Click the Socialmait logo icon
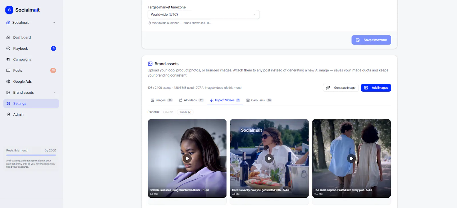Image resolution: width=457 pixels, height=208 pixels. (9, 10)
